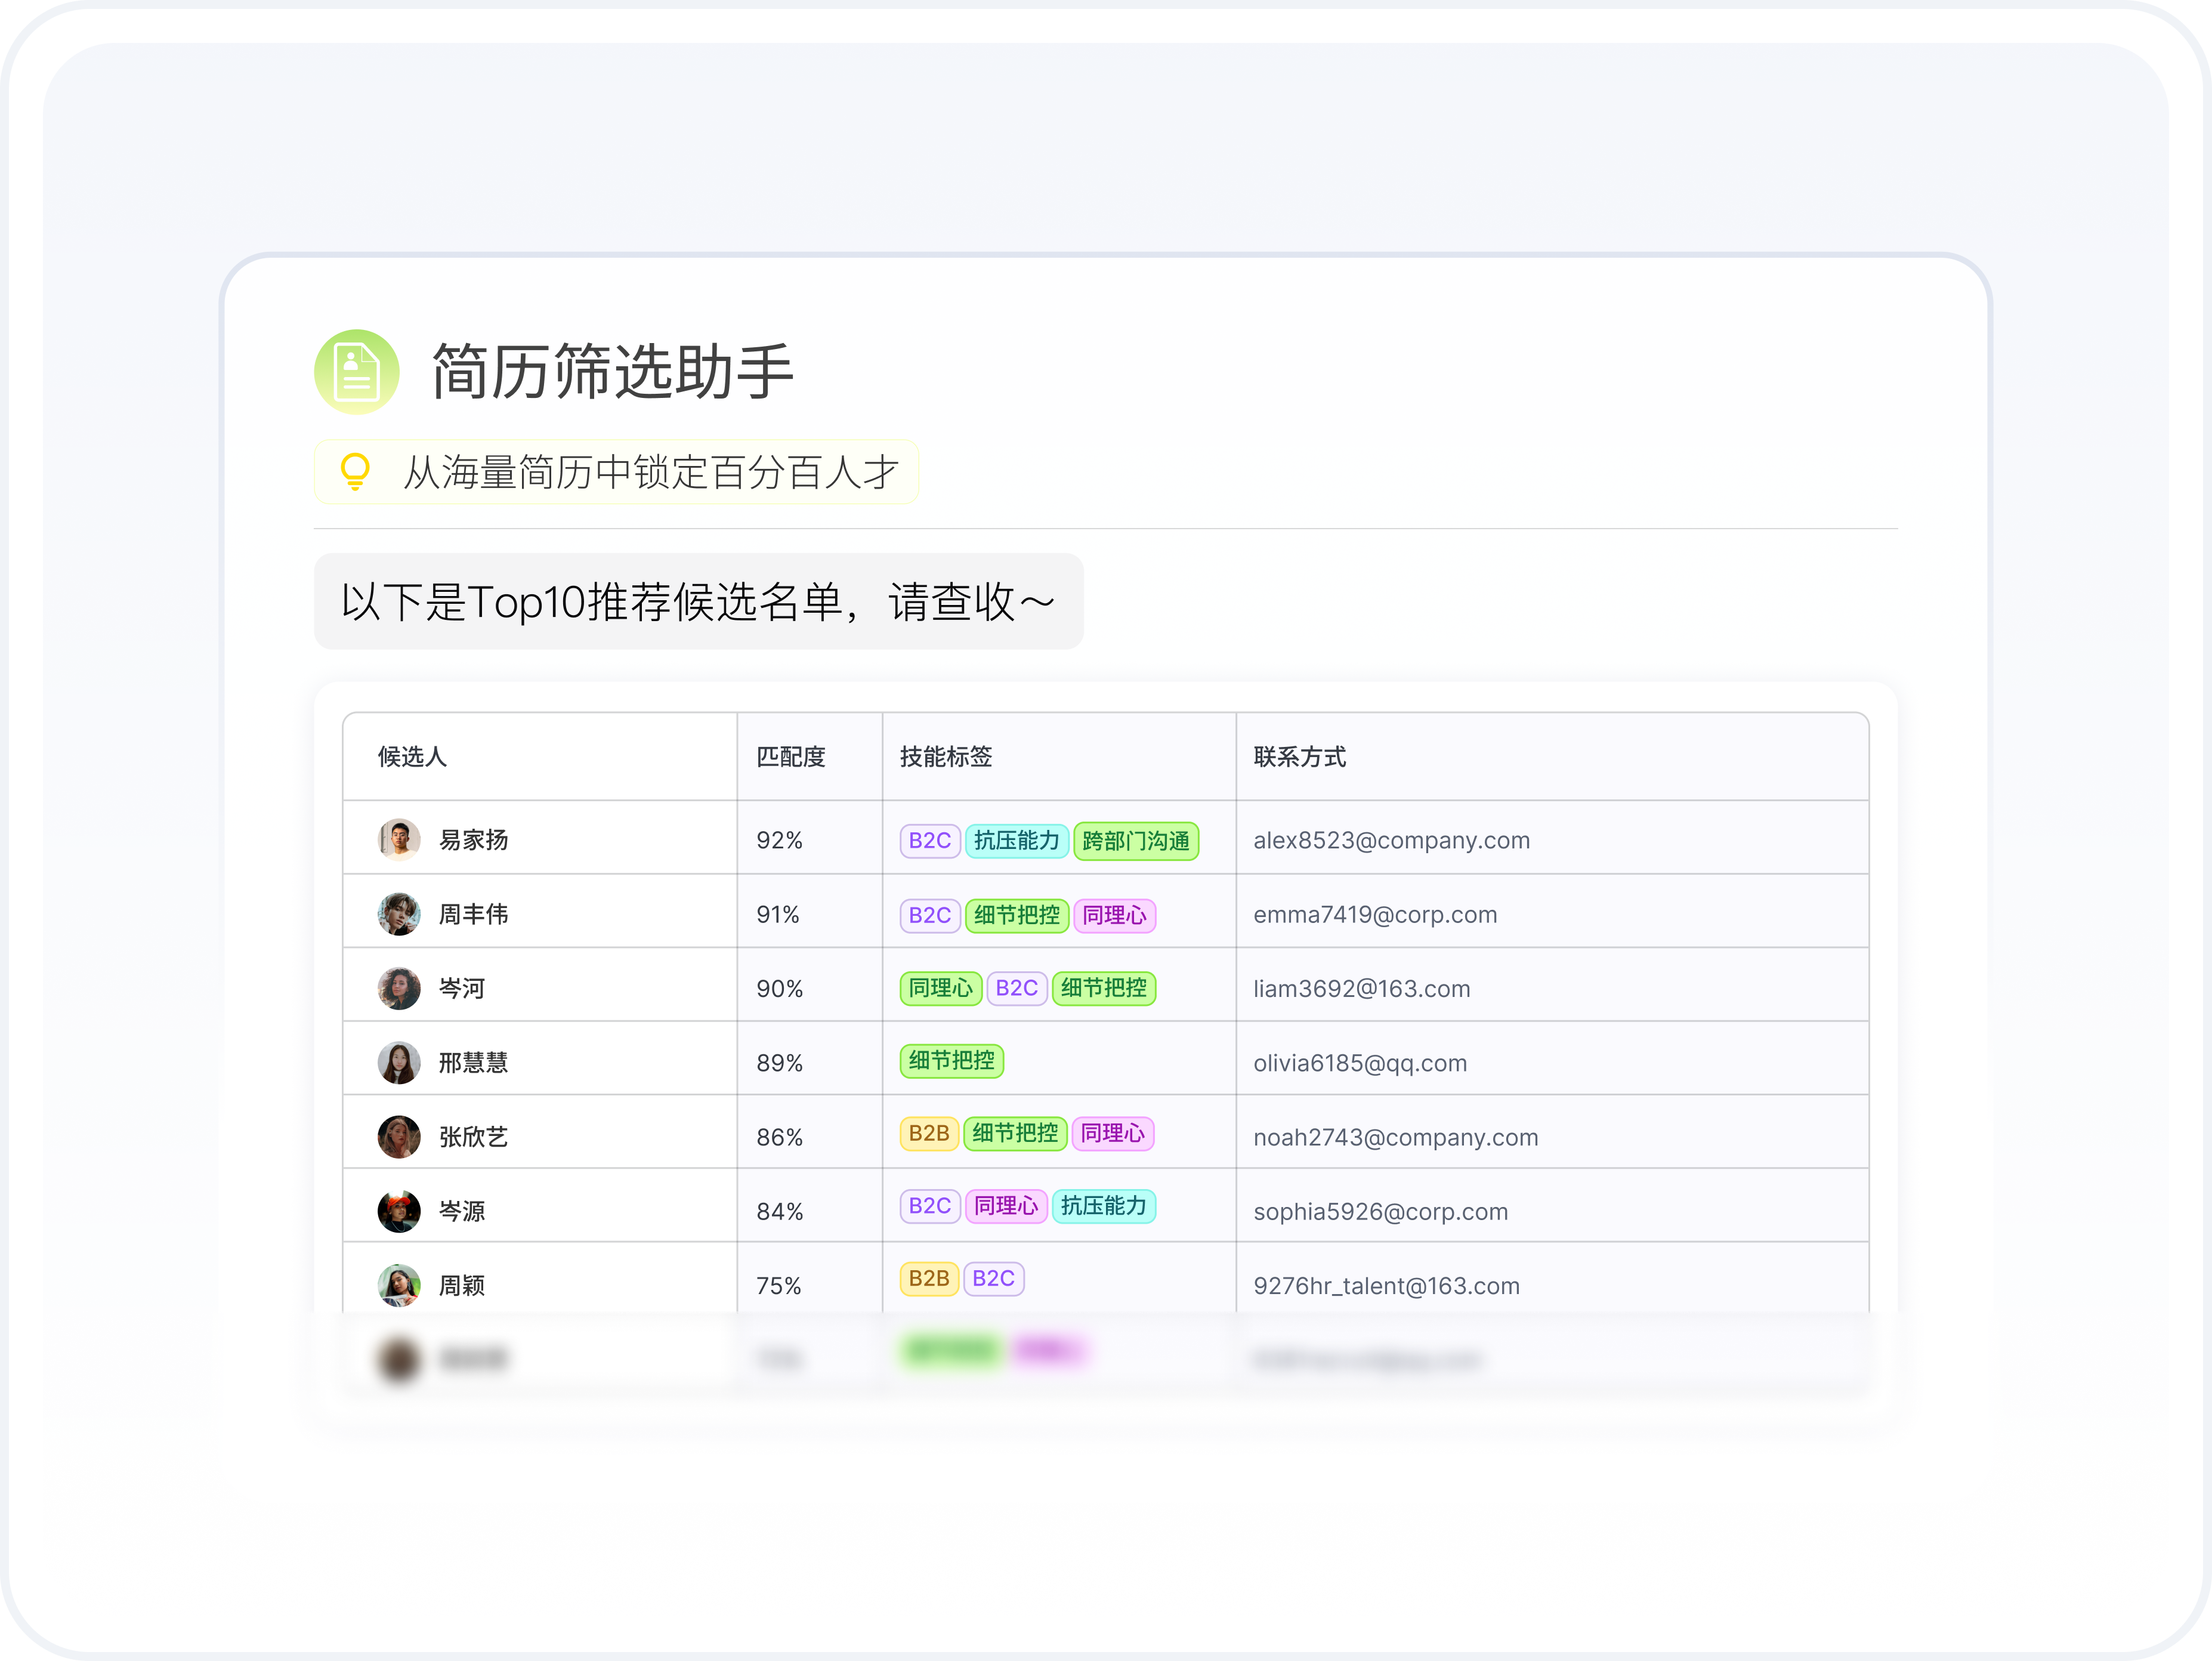Select candidate name 周丰伟
Image resolution: width=2212 pixels, height=1661 pixels.
[474, 914]
